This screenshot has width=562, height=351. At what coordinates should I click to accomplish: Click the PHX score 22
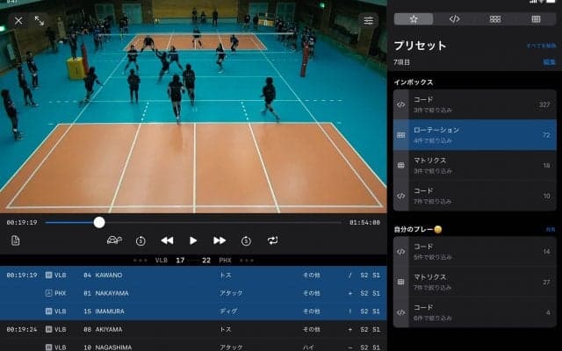coord(206,261)
